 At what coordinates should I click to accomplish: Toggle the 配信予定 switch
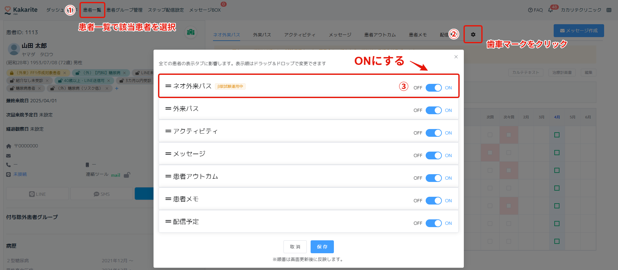[433, 223]
